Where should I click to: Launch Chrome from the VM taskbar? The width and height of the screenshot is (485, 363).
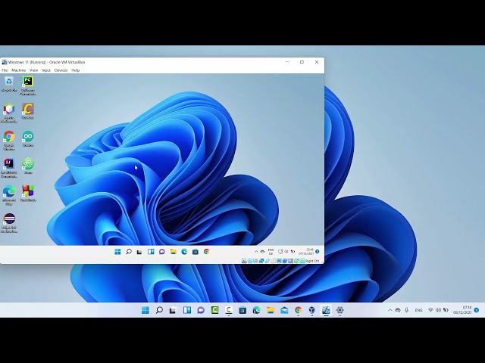tap(207, 252)
